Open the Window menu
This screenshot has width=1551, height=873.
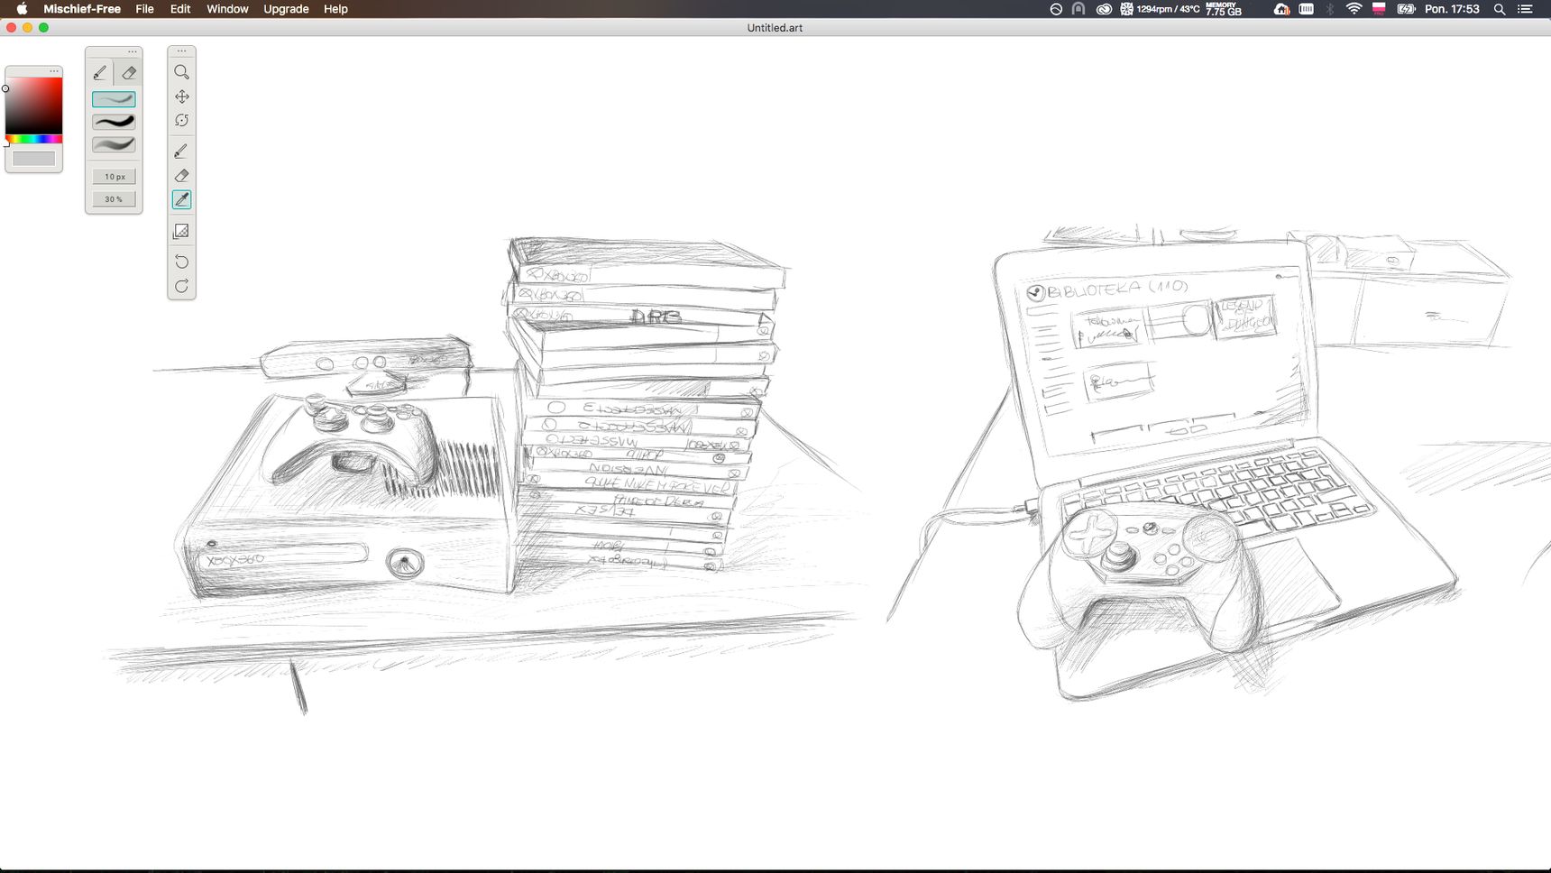227,9
